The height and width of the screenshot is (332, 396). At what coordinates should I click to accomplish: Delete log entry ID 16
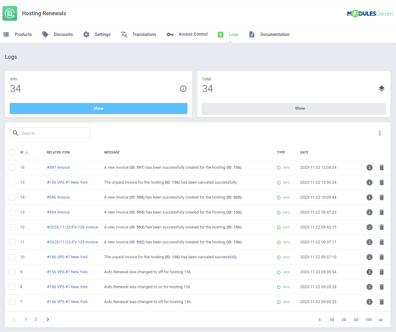(x=382, y=168)
